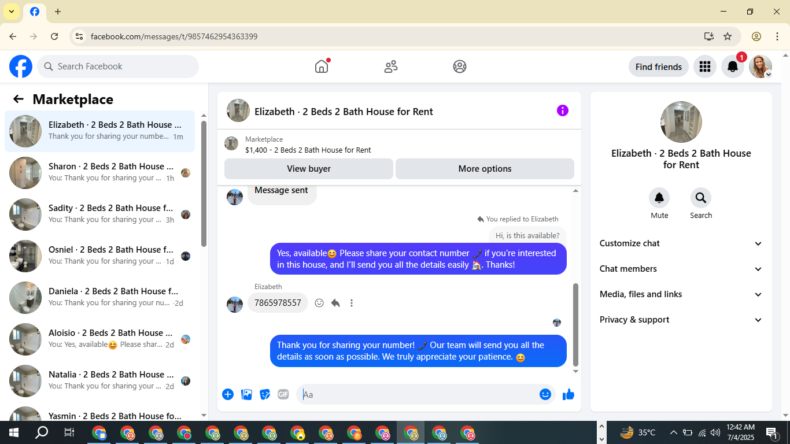Viewport: 790px width, 444px height.
Task: Attach a photo using the image icon
Action: coord(246,394)
